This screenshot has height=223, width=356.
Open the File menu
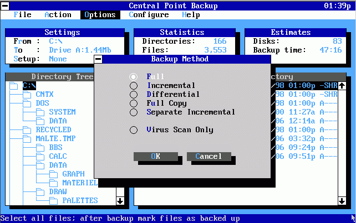[23, 15]
